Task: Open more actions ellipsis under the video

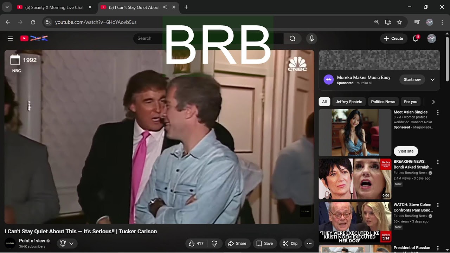Action: pos(309,244)
